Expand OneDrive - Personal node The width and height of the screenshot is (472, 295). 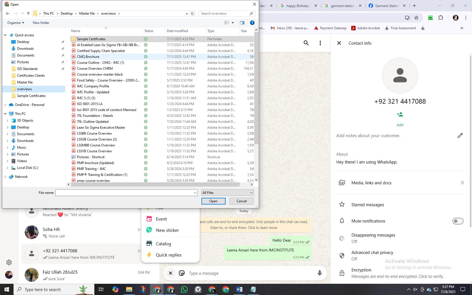point(5,105)
